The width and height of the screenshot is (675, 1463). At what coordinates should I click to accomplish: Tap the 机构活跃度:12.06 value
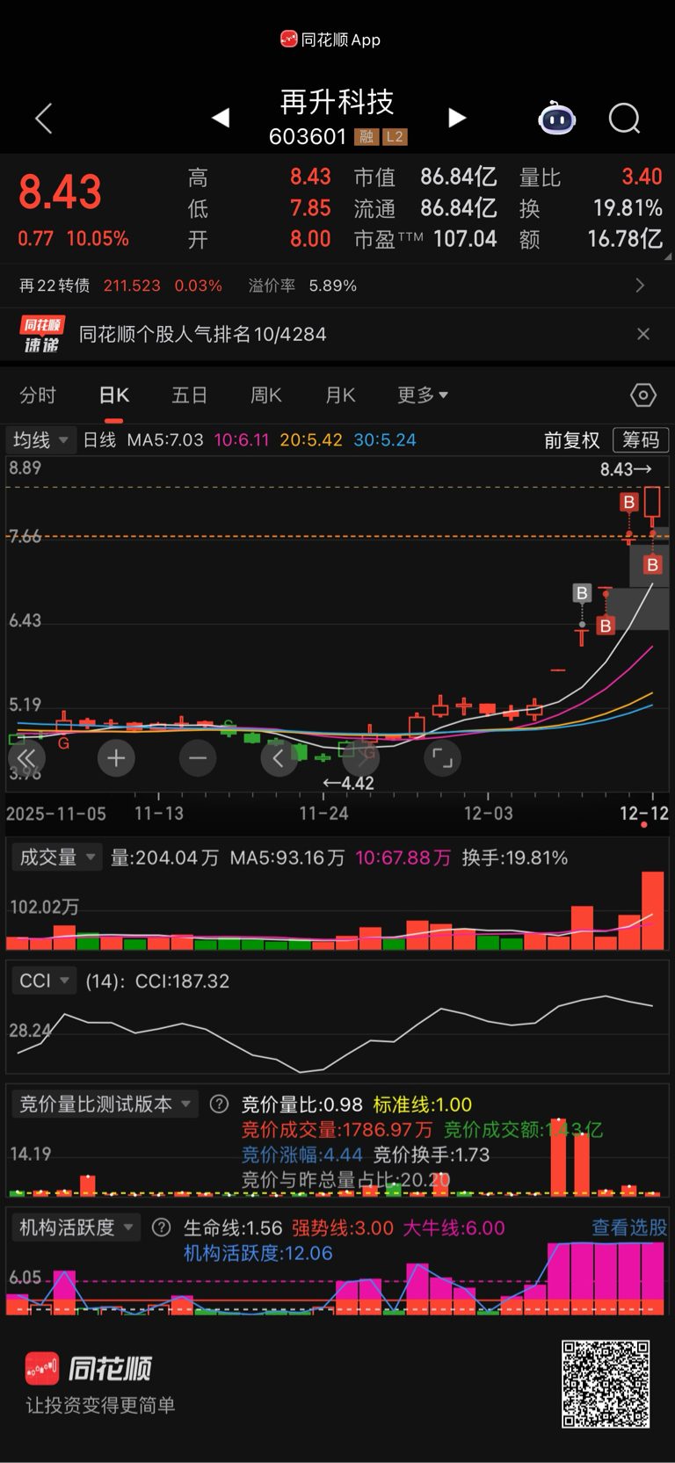click(x=258, y=1253)
